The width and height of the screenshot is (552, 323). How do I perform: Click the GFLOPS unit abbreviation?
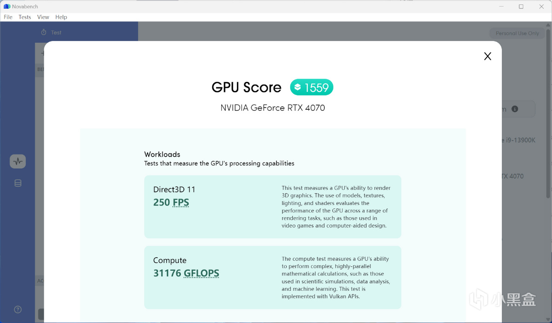pyautogui.click(x=201, y=273)
